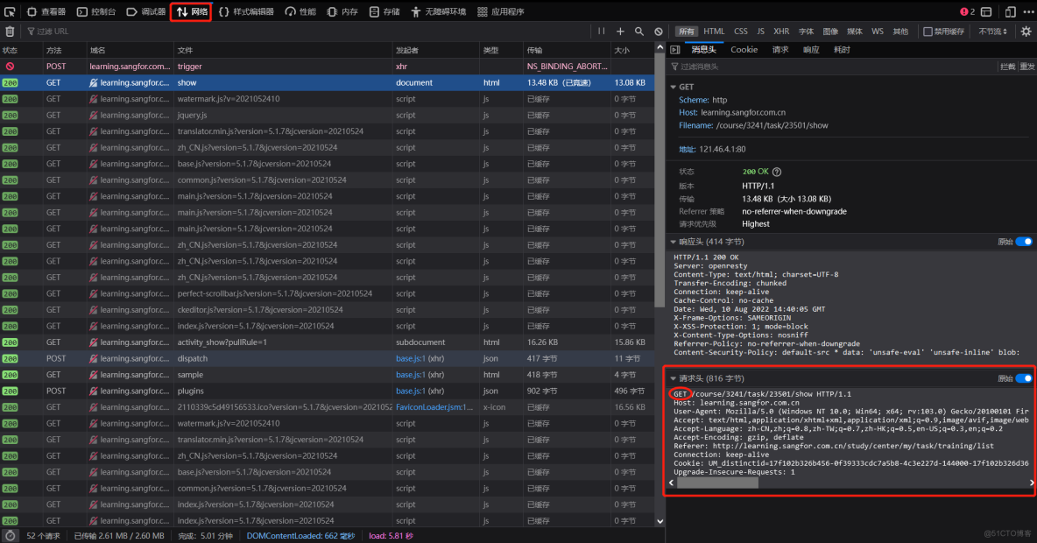Image resolution: width=1037 pixels, height=543 pixels.
Task: Clear network log with trash icon
Action: 10,32
